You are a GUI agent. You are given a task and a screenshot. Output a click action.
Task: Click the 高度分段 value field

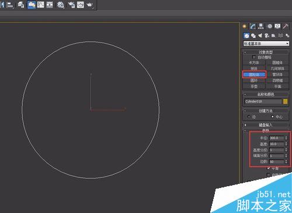277,150
